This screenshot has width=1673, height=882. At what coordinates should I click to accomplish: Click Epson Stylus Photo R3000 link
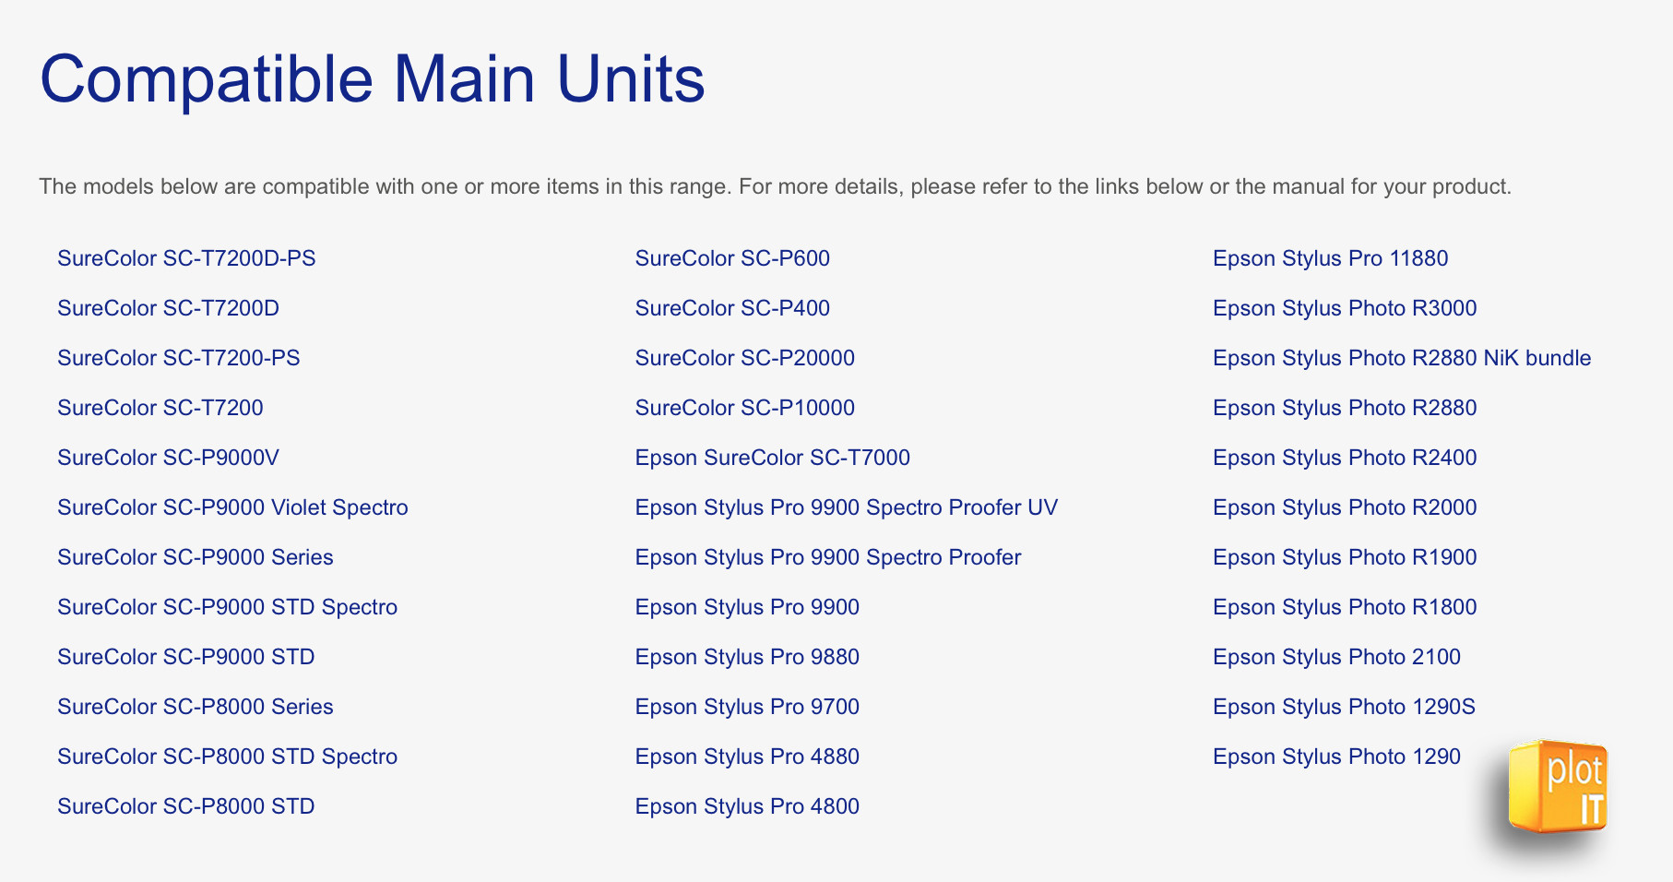point(1345,308)
